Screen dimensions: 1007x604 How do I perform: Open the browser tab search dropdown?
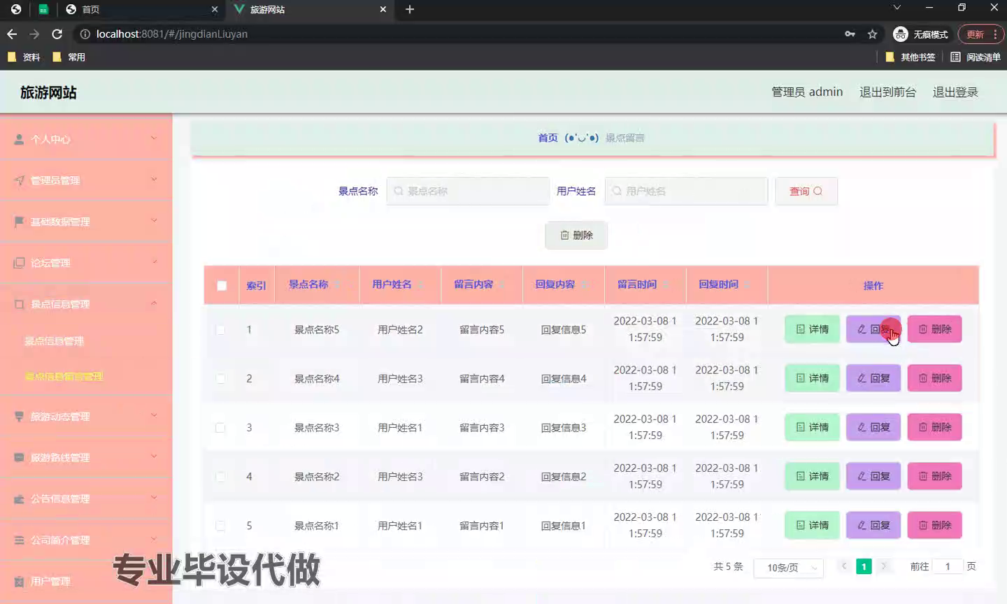pyautogui.click(x=897, y=8)
